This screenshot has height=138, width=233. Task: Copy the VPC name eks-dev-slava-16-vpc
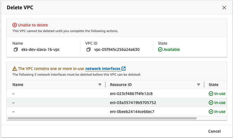click(x=16, y=50)
